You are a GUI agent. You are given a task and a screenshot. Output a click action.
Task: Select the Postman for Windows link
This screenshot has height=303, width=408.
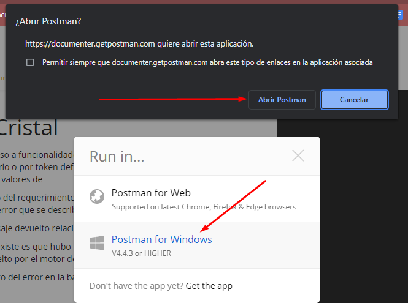[x=161, y=239]
